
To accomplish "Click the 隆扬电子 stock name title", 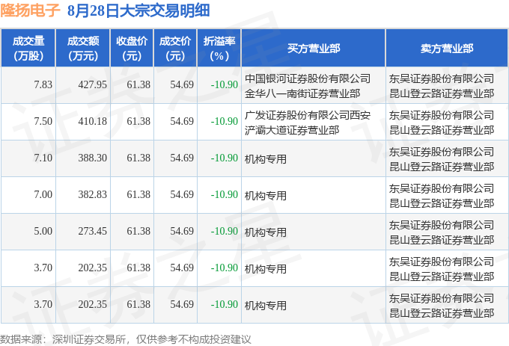I will 30,10.
